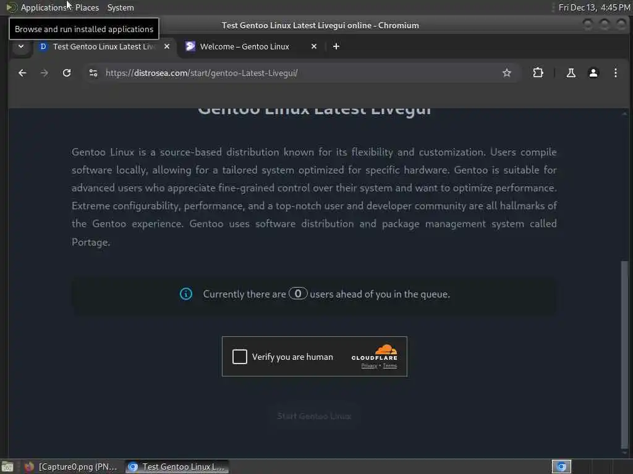Select Test Gentoo Linux taskbar window
Screen dimensions: 633x474
point(177,467)
